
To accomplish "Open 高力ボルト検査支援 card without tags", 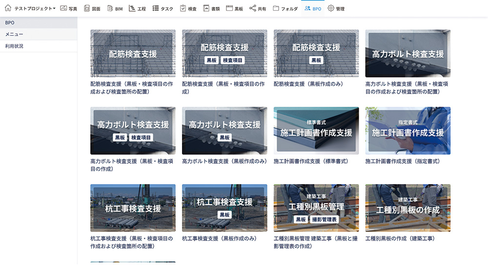I will coord(407,54).
